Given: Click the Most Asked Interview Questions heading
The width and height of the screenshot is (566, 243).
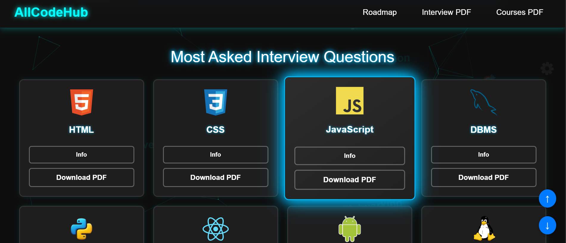Looking at the screenshot, I should pos(282,57).
